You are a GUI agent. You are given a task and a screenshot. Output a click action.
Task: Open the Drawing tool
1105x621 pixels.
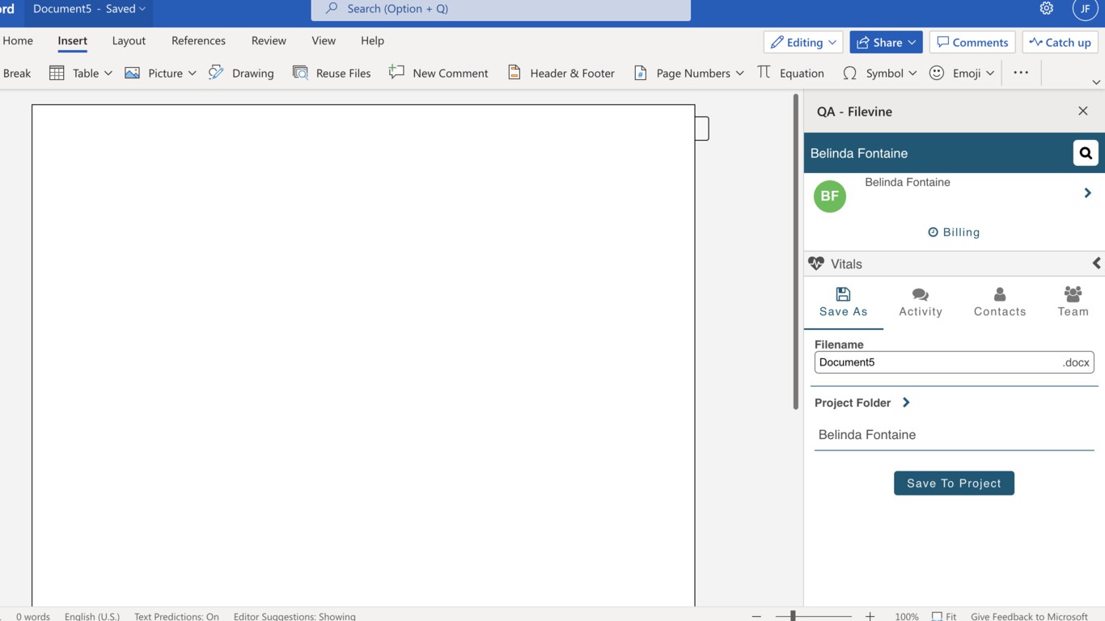(241, 73)
